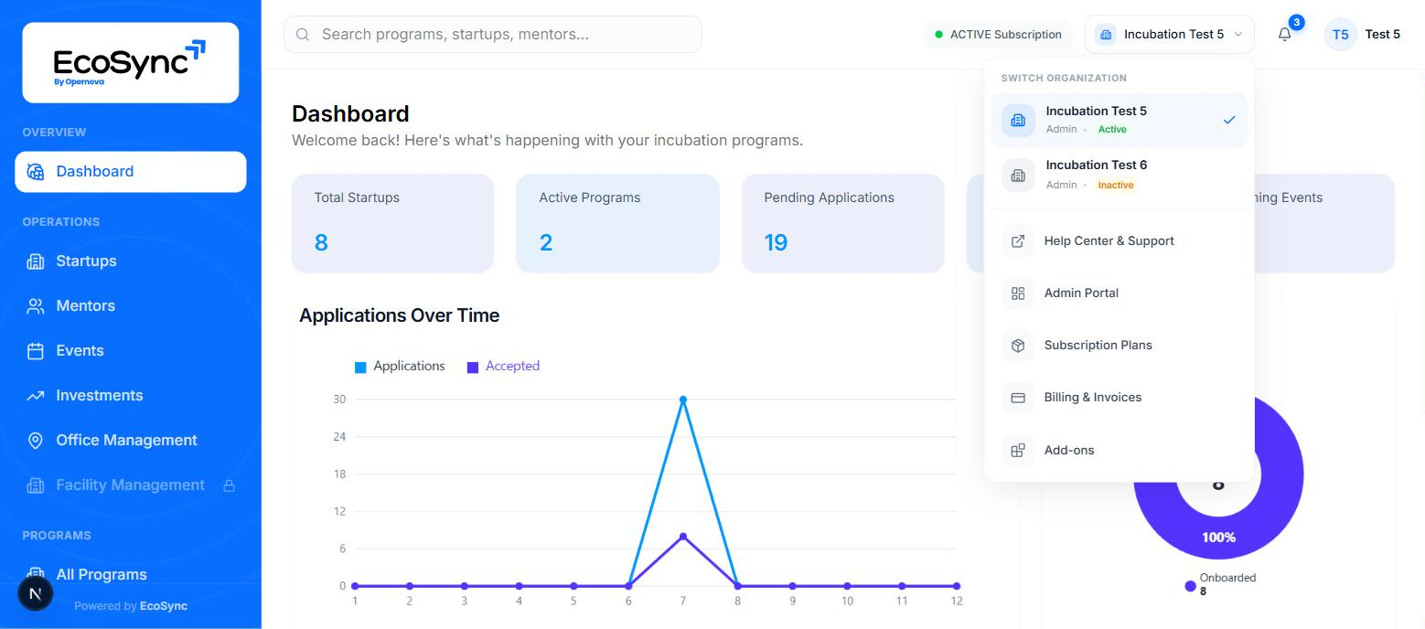The width and height of the screenshot is (1425, 629).
Task: Switch to Incubation Test 6 organization
Action: pyautogui.click(x=1120, y=175)
